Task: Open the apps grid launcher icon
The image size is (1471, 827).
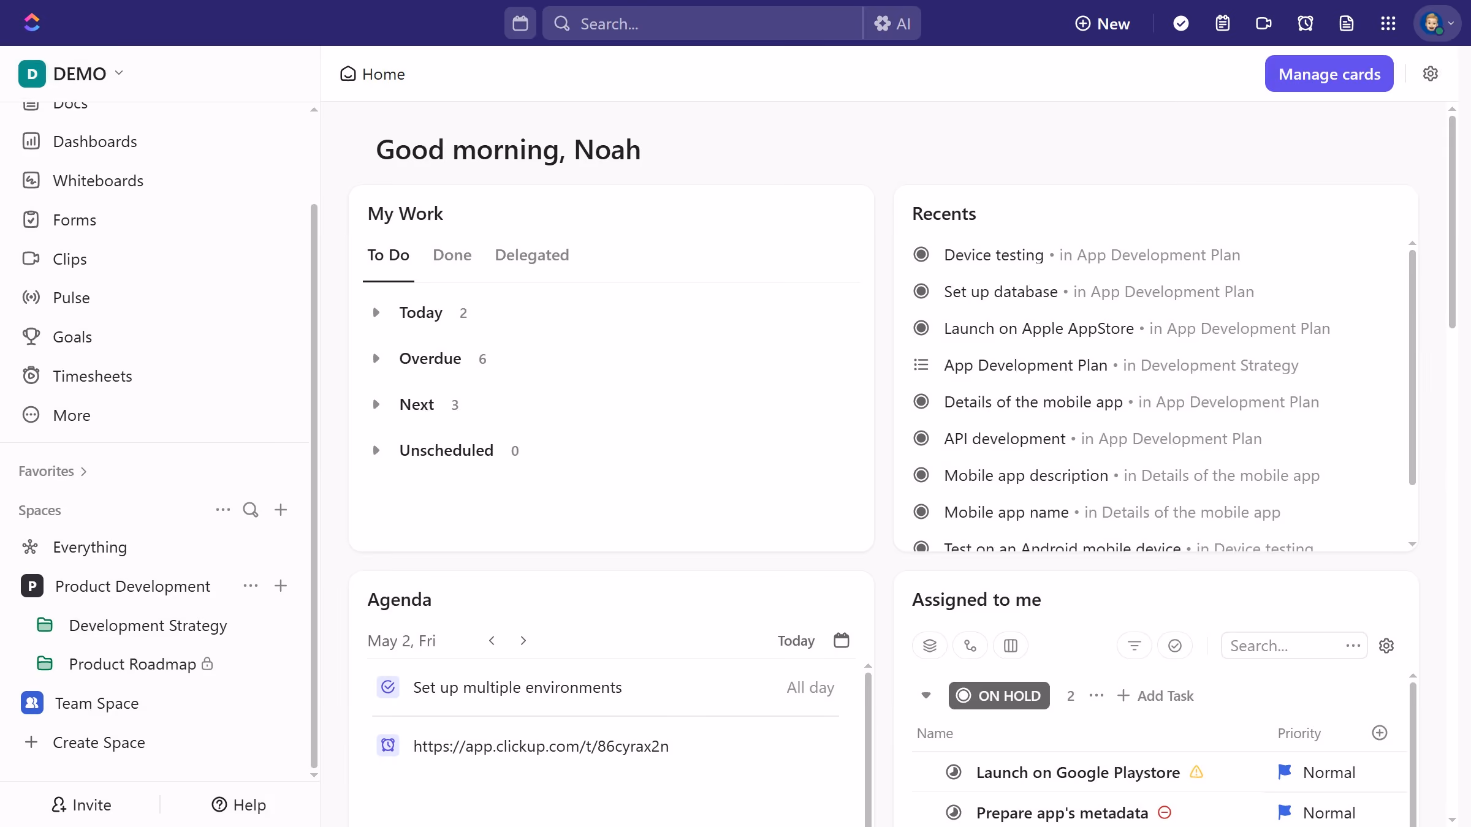Action: pos(1388,23)
